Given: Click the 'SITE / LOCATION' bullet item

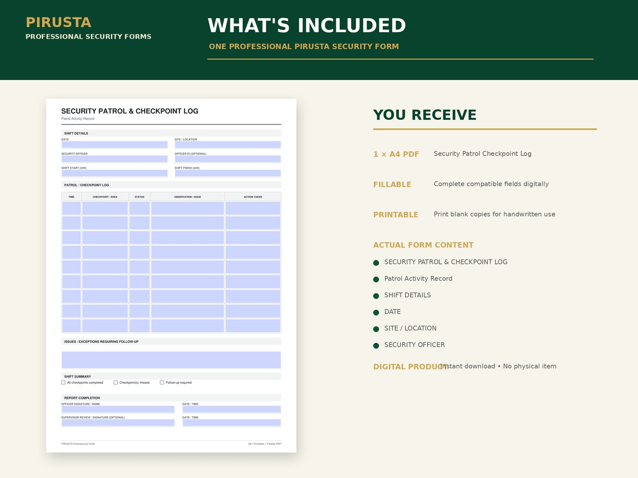Looking at the screenshot, I should pyautogui.click(x=410, y=328).
